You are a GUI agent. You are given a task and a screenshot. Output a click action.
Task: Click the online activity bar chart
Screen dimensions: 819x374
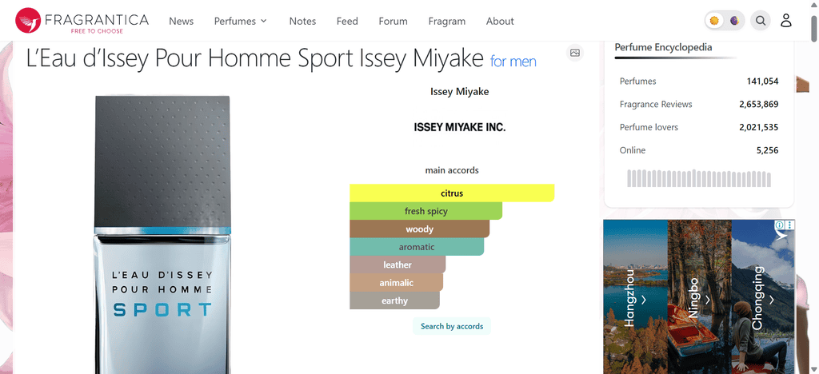(699, 178)
